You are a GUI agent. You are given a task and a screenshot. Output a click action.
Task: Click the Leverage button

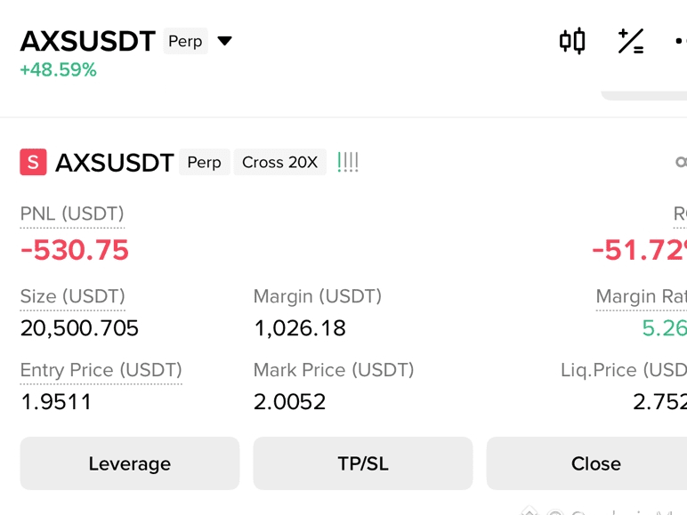(130, 463)
